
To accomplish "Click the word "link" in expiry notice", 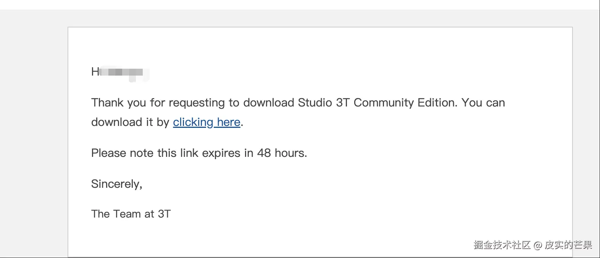I will [189, 153].
